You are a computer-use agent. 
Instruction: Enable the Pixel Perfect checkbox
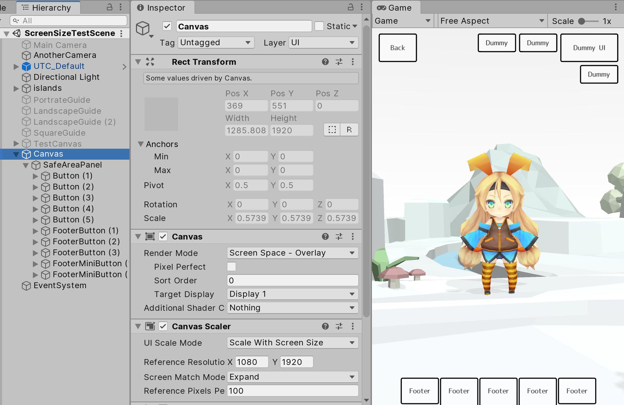pos(232,267)
